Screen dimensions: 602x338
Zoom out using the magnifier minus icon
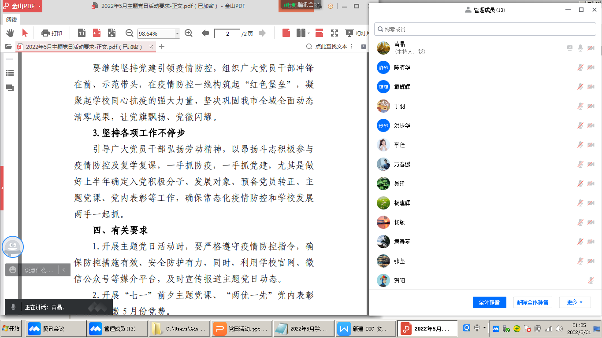click(129, 33)
